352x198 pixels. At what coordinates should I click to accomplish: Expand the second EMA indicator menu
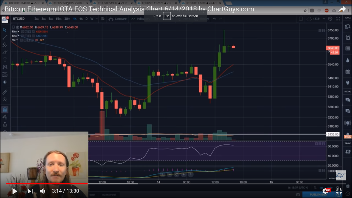pyautogui.click(x=18, y=36)
